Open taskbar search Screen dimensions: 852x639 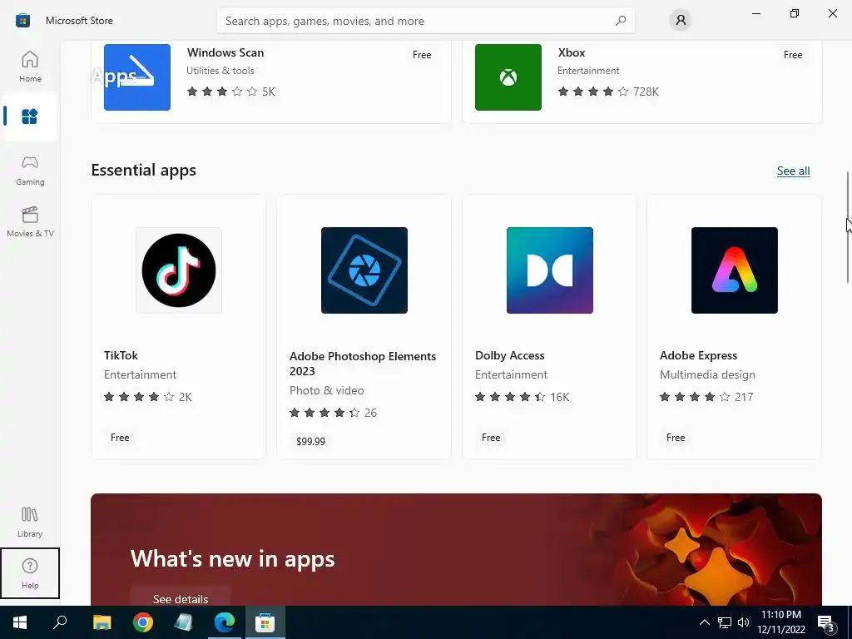pos(60,622)
